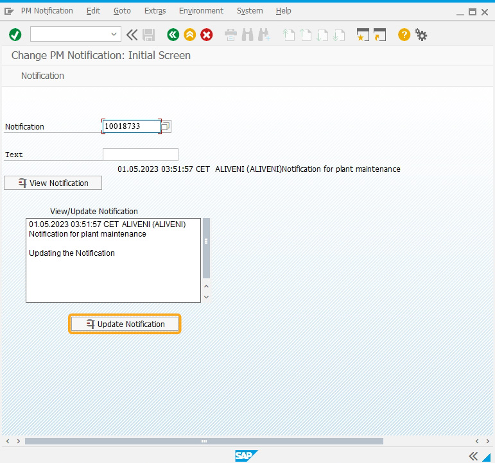Click the Update Notification button

pos(125,324)
